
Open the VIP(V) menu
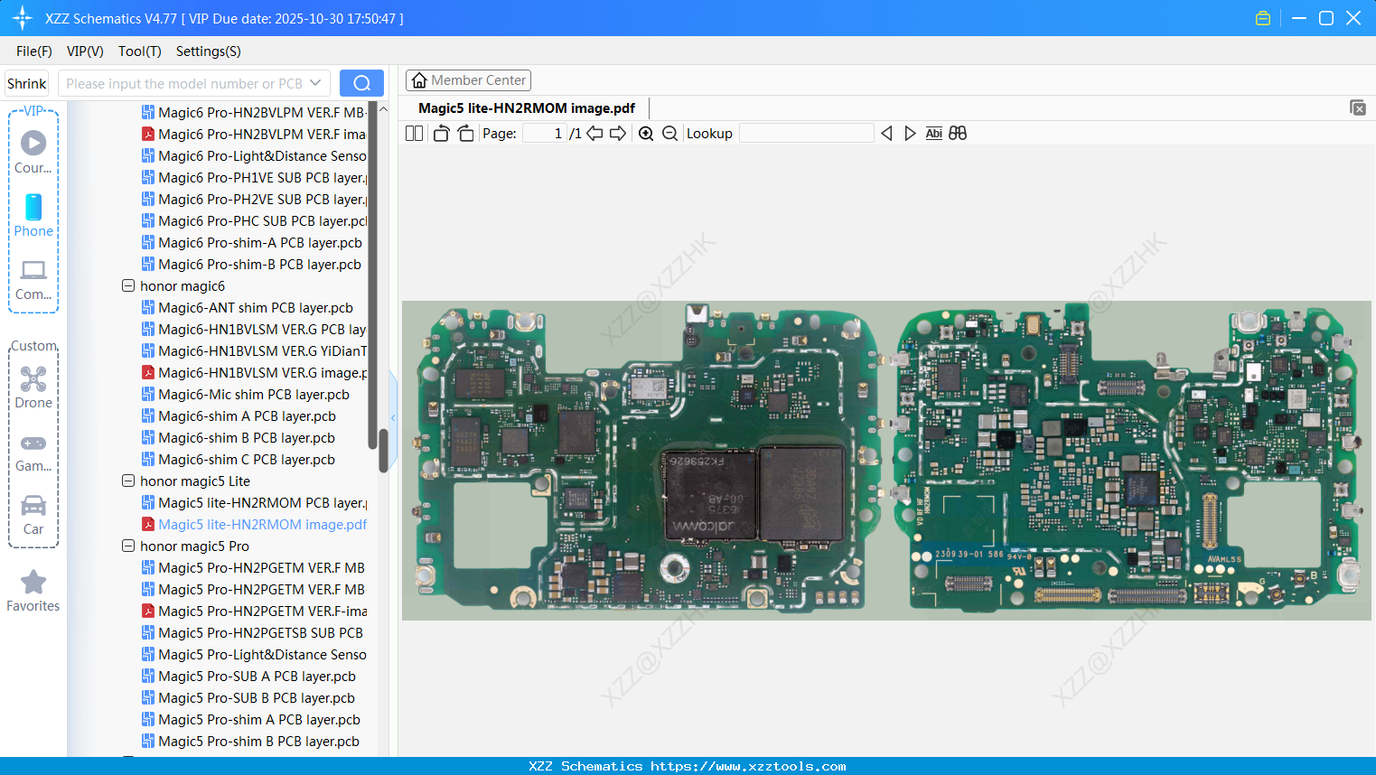85,51
